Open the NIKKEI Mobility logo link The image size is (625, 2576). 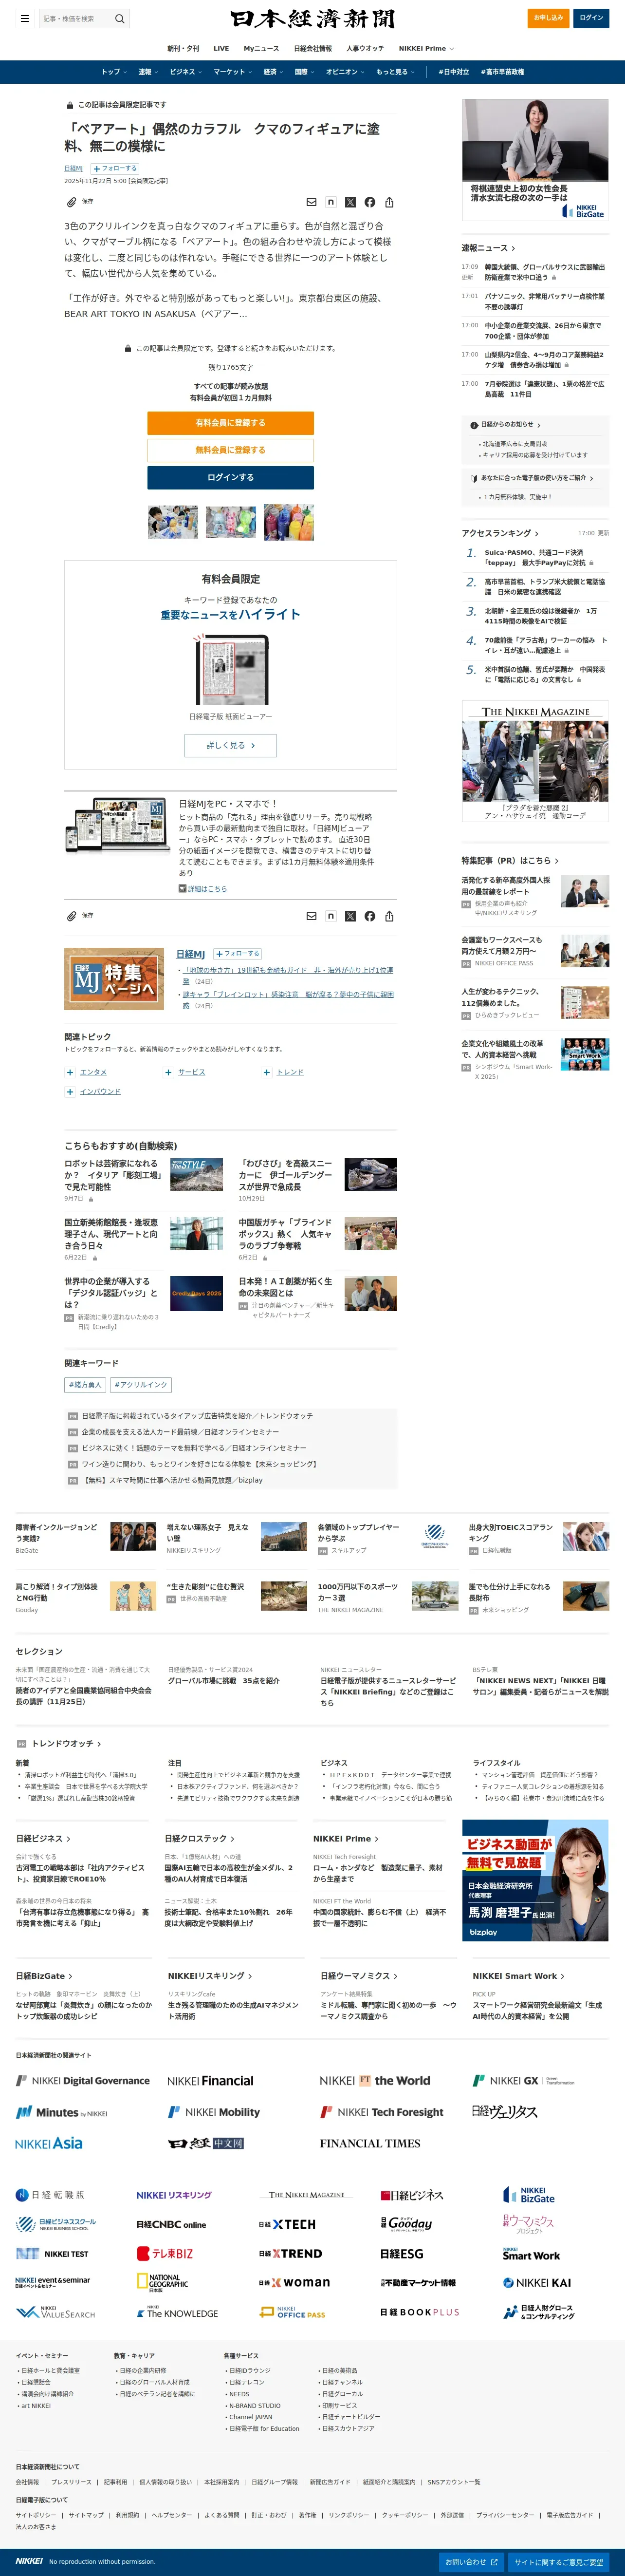point(214,2113)
